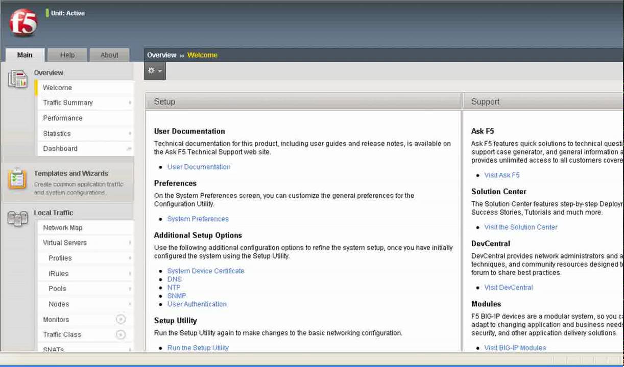The height and width of the screenshot is (367, 624).
Task: Switch to the Main tab
Action: 25,55
